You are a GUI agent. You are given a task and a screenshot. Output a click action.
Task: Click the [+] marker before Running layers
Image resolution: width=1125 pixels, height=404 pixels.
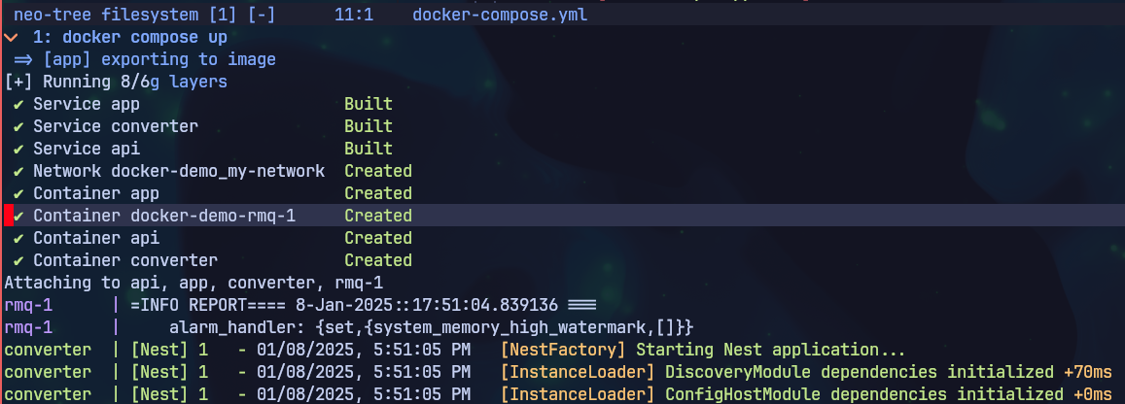click(x=18, y=83)
